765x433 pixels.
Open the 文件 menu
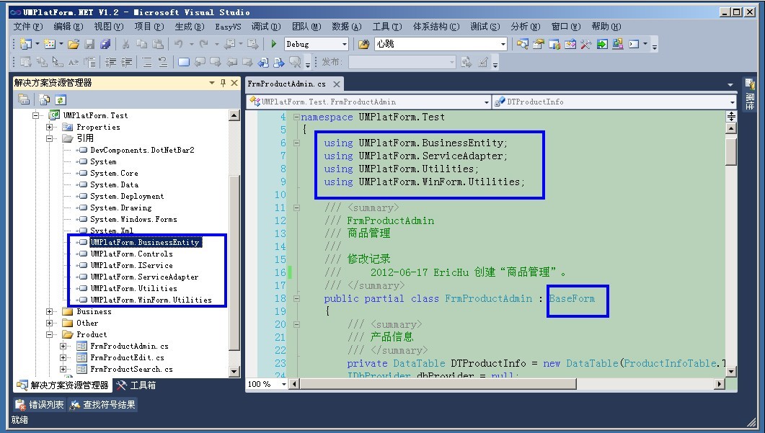tap(28, 27)
